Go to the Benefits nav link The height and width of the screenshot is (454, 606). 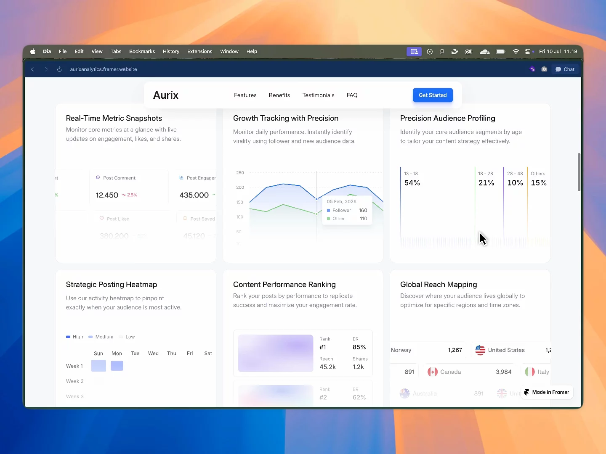(279, 95)
